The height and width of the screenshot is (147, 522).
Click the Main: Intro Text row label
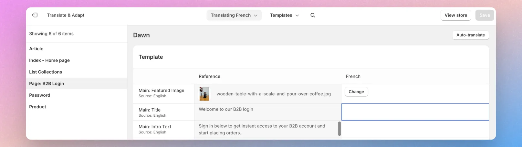[155, 127]
